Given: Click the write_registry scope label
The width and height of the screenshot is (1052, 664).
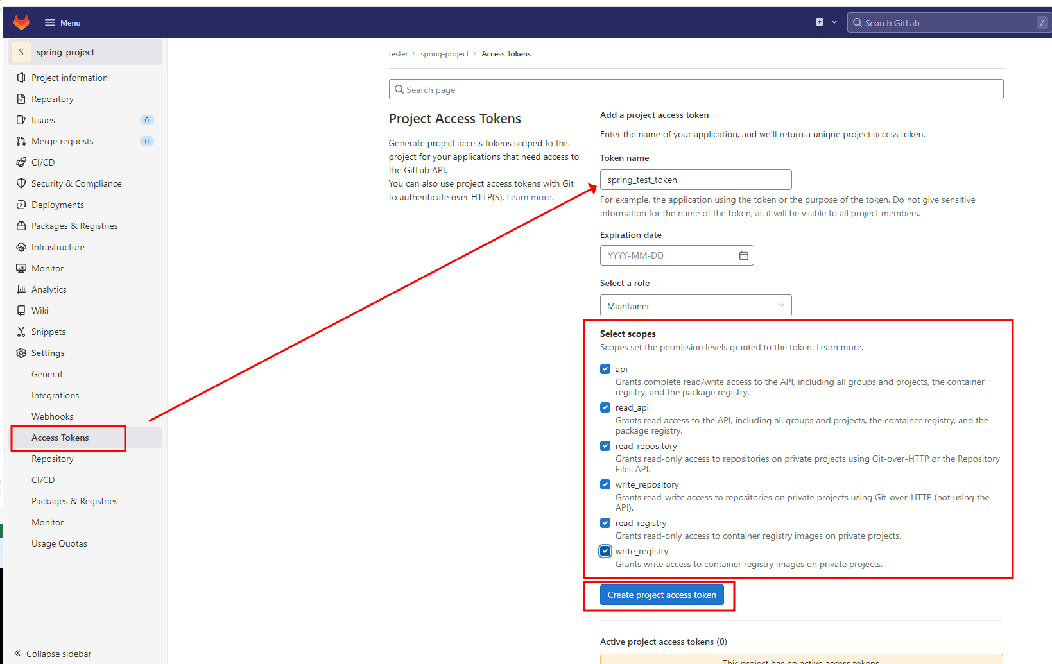Looking at the screenshot, I should (642, 551).
